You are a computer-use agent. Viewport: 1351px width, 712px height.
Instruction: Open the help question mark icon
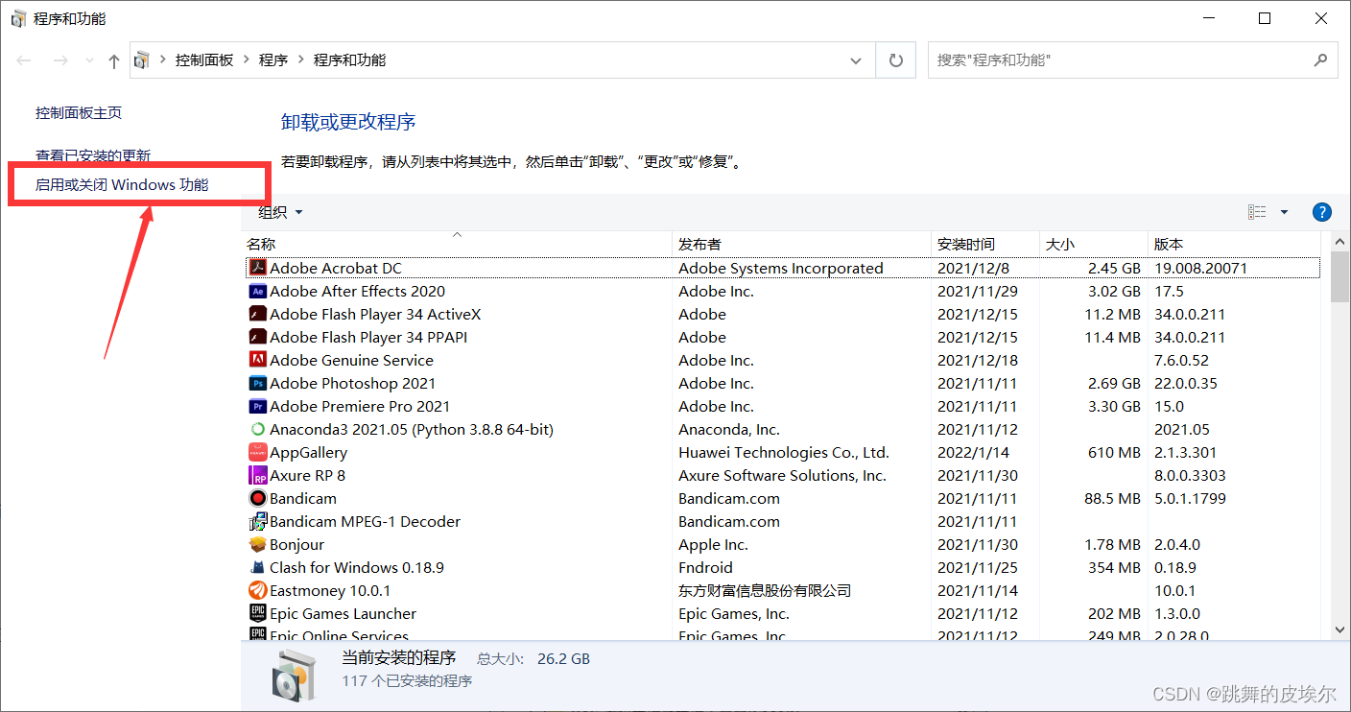coord(1321,212)
